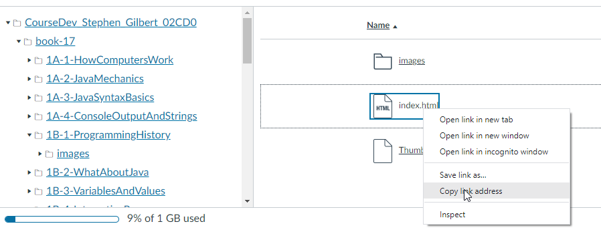Click folder icon beside 1B-1-ProgrammingHistory
This screenshot has width=601, height=248.
[x=38, y=135]
